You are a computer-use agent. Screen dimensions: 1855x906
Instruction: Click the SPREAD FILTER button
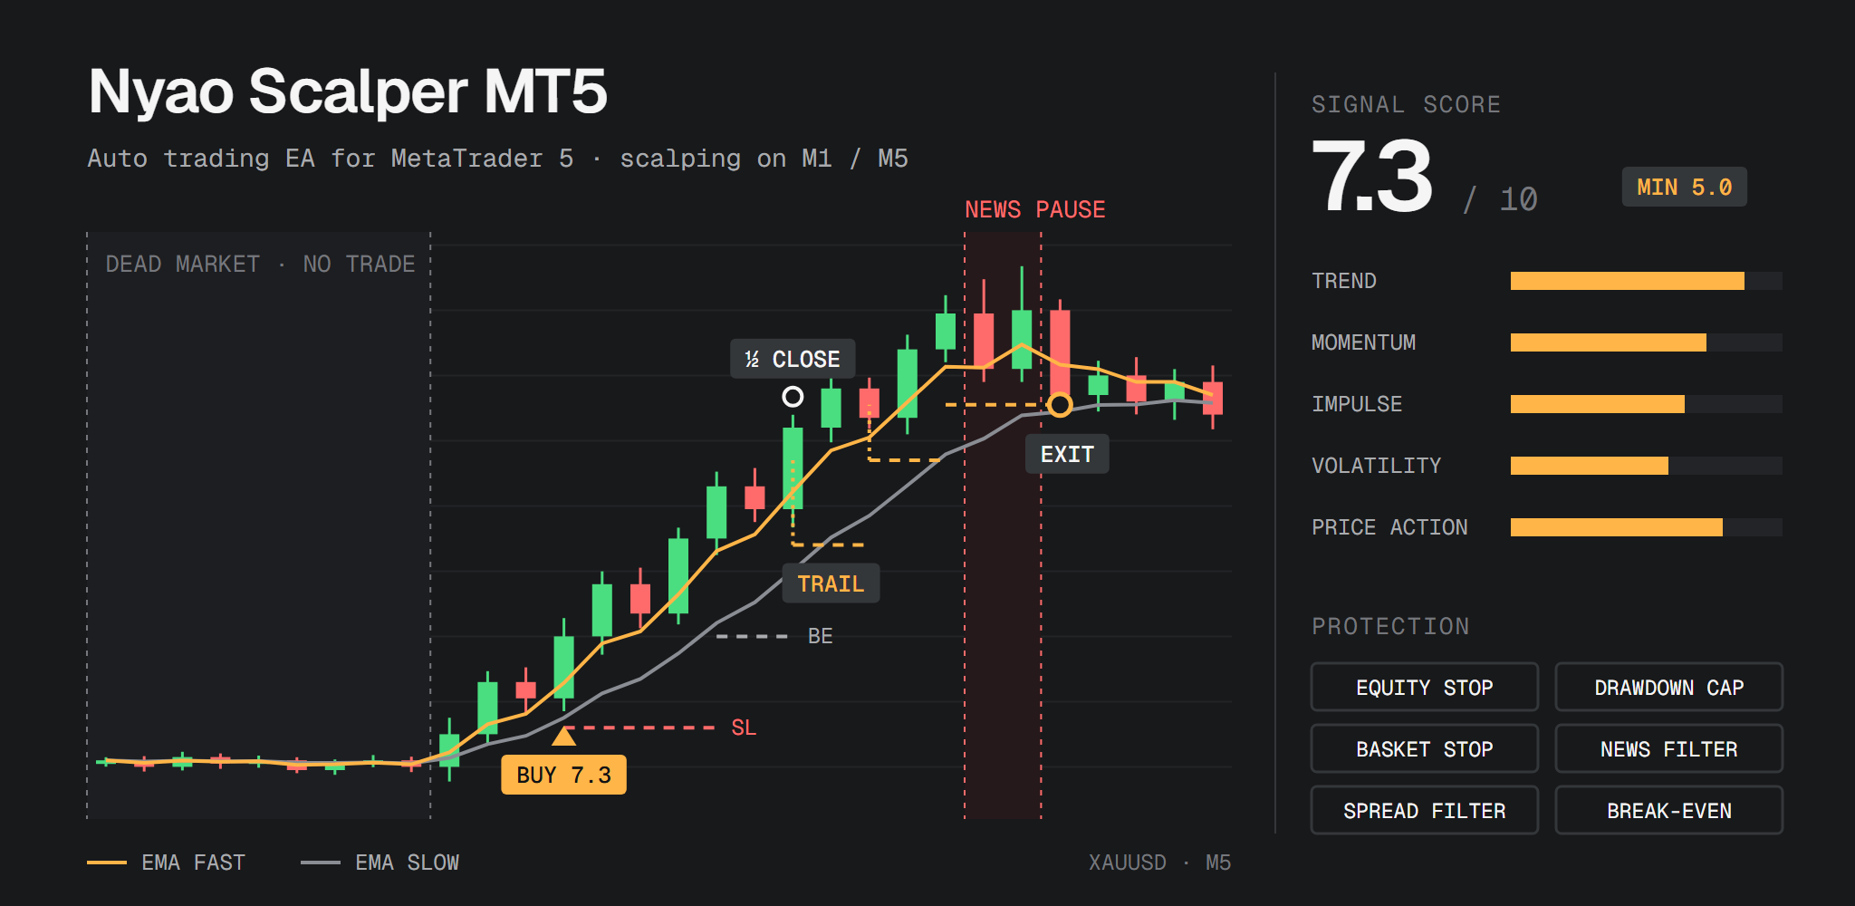[x=1424, y=810]
